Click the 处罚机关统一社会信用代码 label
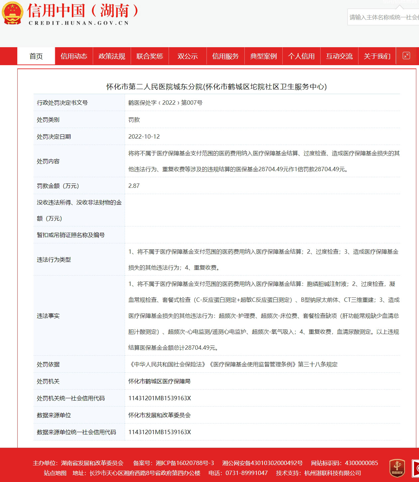 [x=71, y=398]
